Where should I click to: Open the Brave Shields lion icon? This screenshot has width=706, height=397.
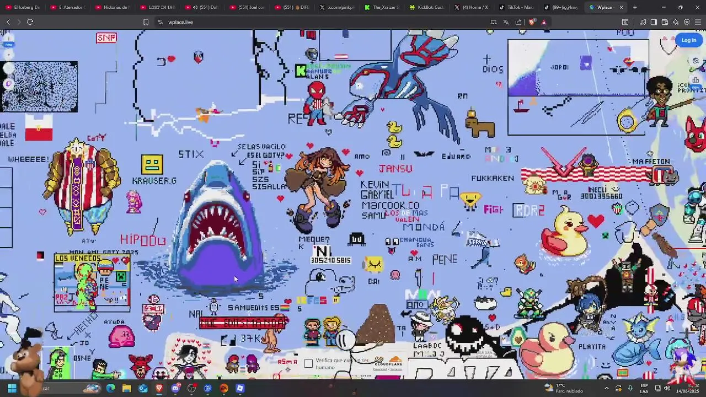tap(532, 22)
